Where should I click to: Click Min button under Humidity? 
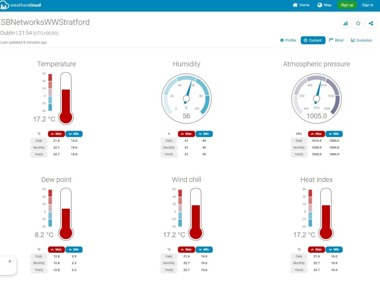pos(204,134)
